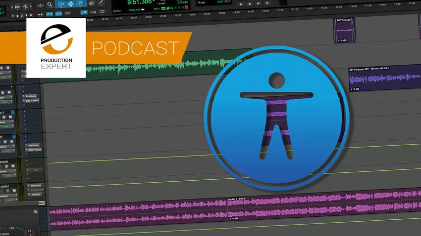The height and width of the screenshot is (236, 421).
Task: Click the MIDI zoom icon beside the audio zoom
Action: 25,6
